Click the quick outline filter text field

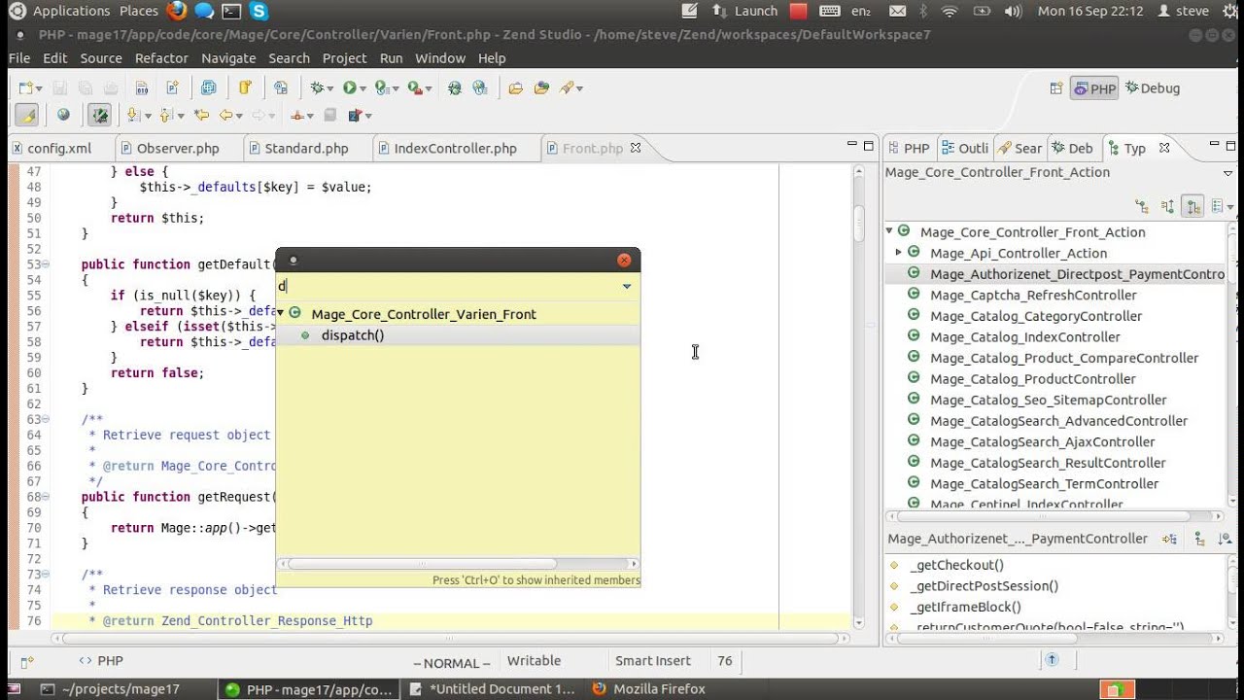coord(448,286)
